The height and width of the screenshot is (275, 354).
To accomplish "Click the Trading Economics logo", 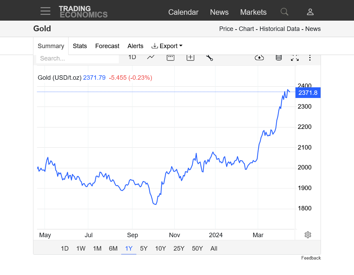I will pyautogui.click(x=83, y=12).
